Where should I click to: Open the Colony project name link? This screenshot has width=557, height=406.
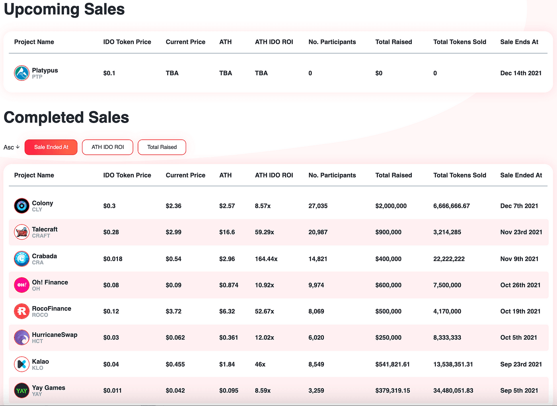click(43, 203)
